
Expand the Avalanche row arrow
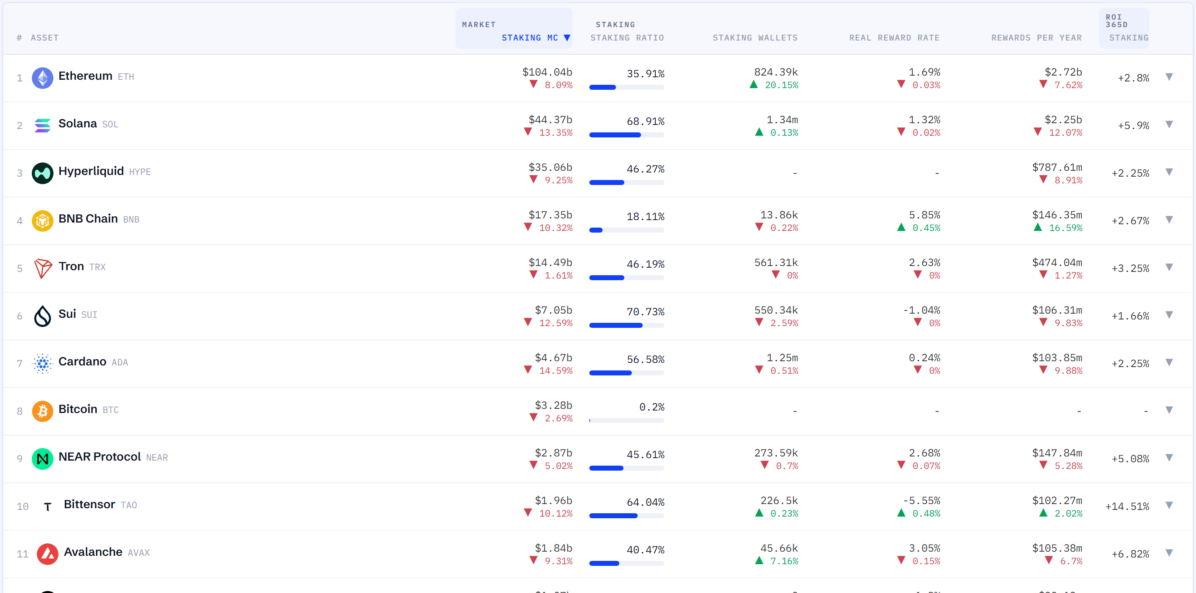tap(1169, 553)
